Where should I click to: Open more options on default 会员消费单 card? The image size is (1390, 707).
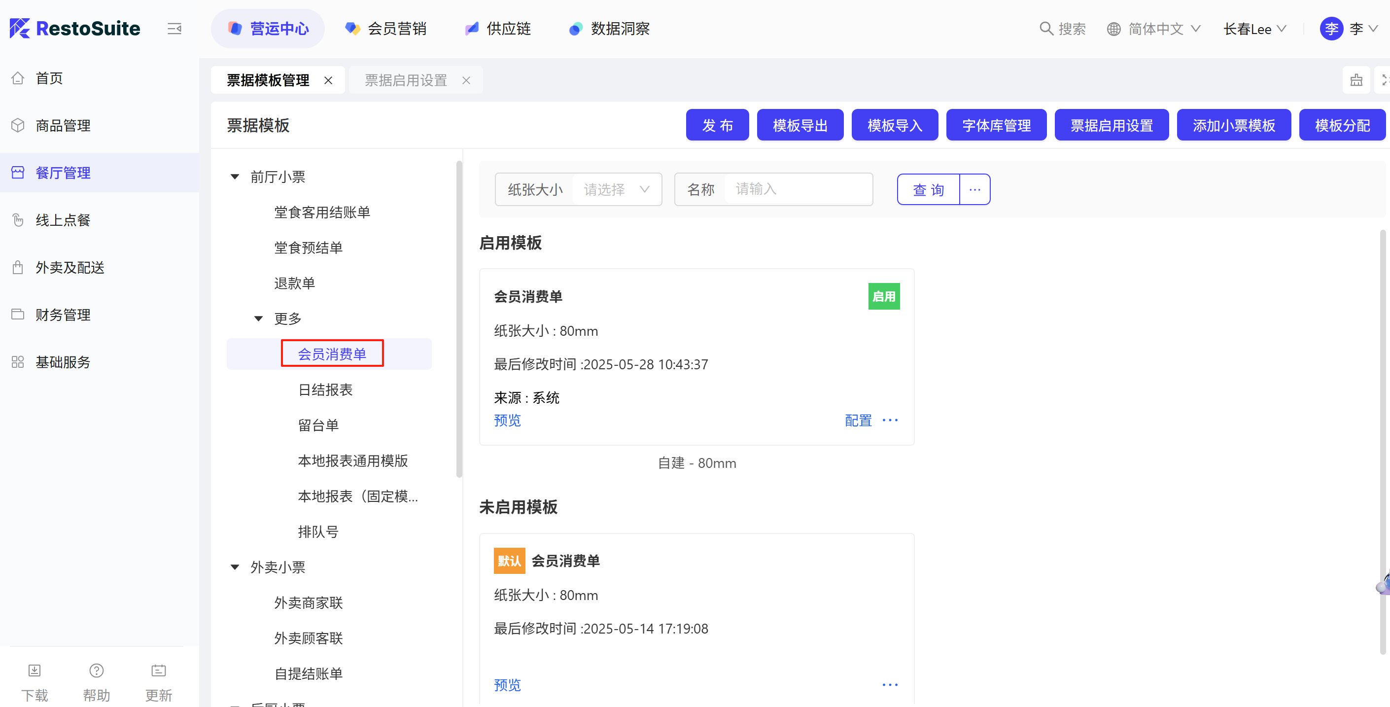pyautogui.click(x=890, y=684)
